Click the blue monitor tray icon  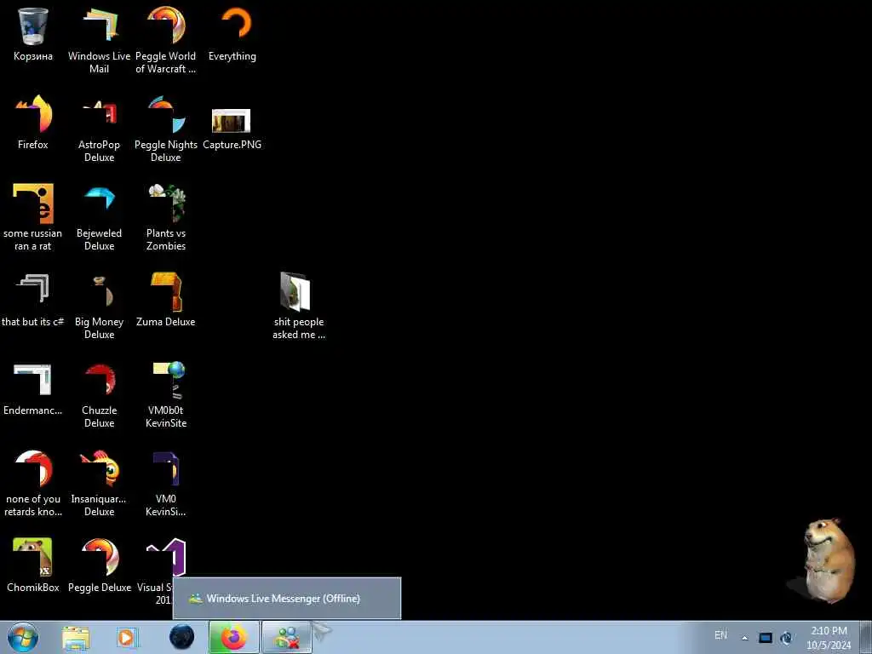coord(766,638)
